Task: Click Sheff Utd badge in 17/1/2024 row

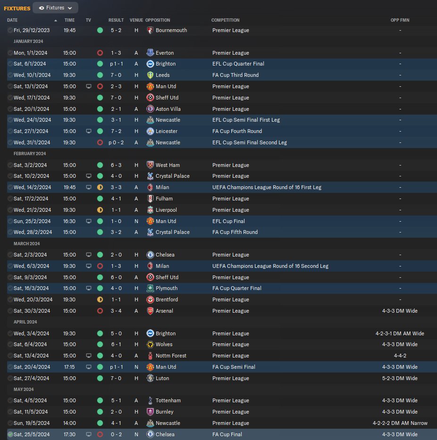Action: click(x=150, y=98)
